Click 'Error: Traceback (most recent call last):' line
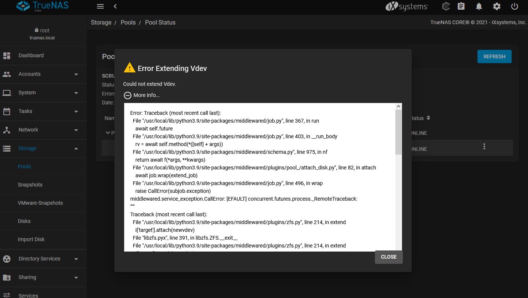Screen dimensions: 528x298 tap(175, 113)
